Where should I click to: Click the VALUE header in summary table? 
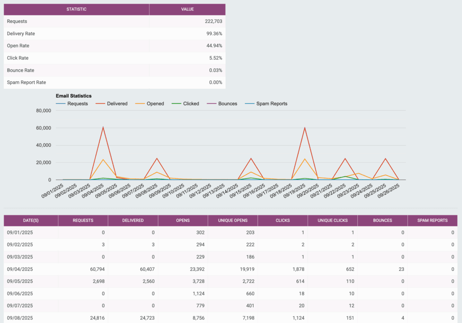[x=187, y=9]
